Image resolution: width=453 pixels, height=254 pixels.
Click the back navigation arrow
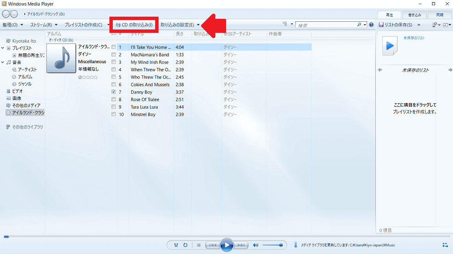tap(6, 14)
